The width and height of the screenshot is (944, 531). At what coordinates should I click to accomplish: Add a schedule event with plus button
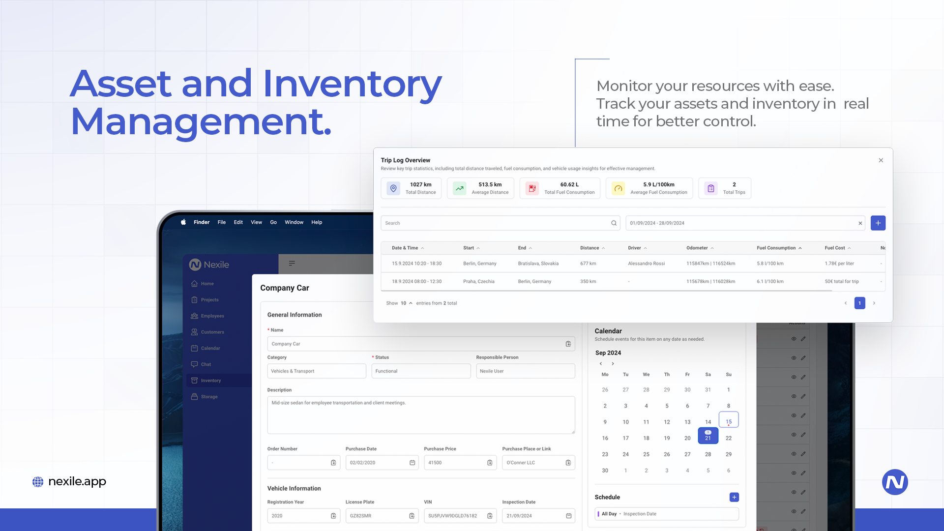tap(734, 498)
